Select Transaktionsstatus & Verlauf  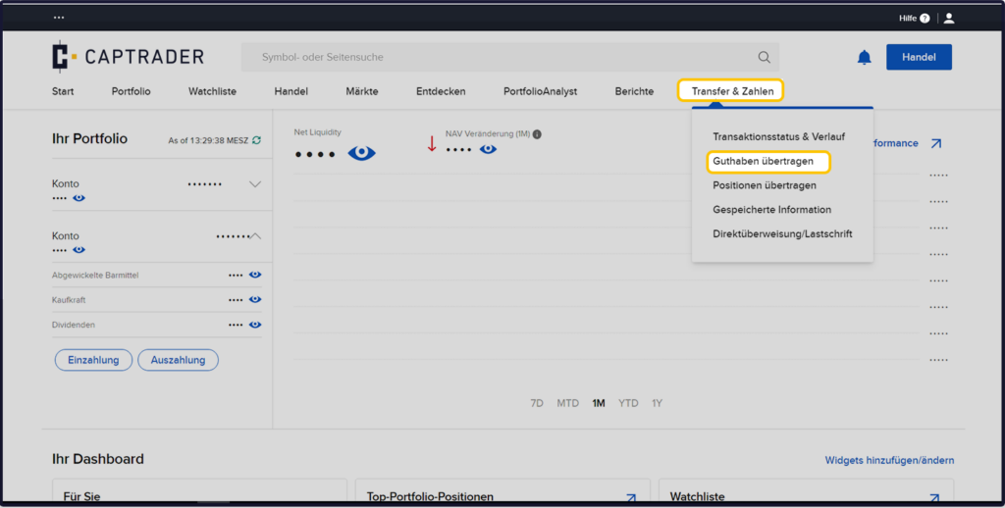pos(778,137)
